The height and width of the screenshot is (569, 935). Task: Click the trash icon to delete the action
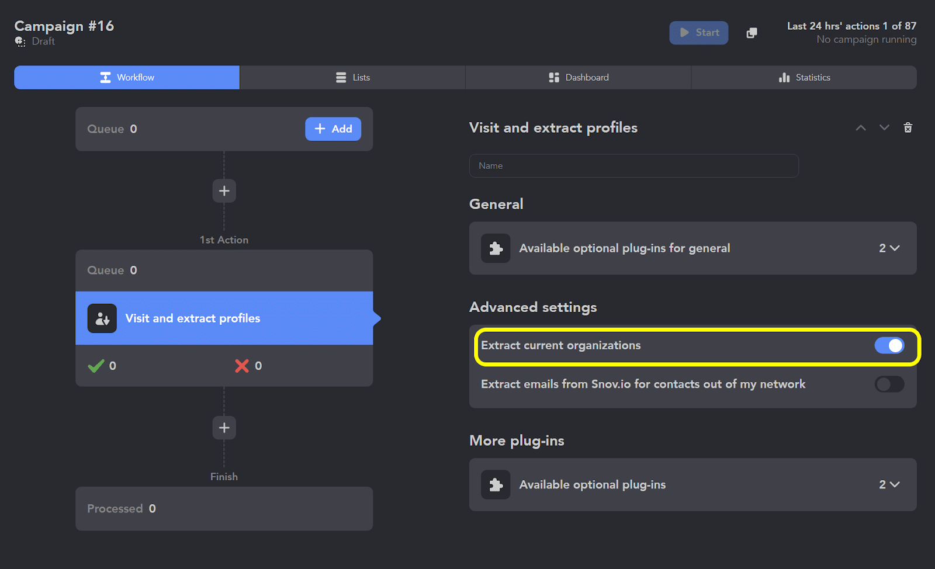908,128
